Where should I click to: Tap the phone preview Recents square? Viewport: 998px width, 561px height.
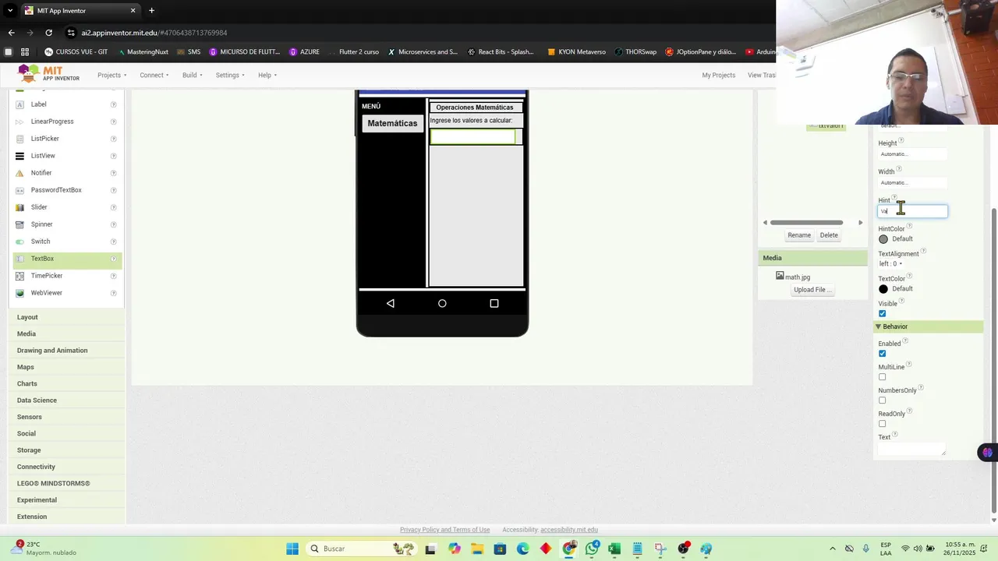(x=494, y=303)
